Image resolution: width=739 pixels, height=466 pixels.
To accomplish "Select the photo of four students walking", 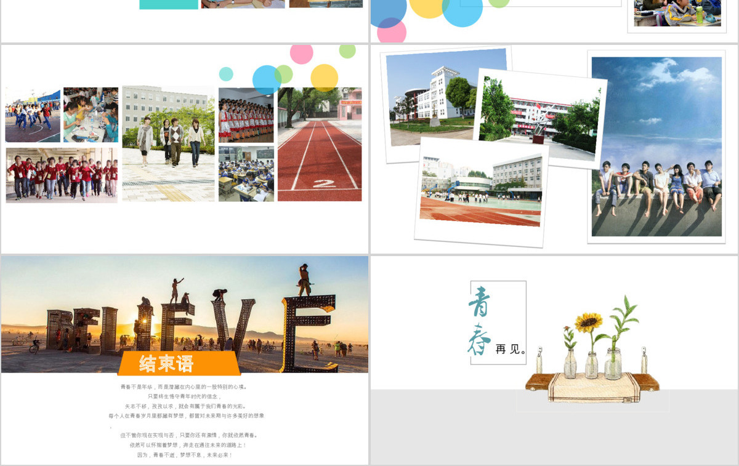I will coord(168,143).
